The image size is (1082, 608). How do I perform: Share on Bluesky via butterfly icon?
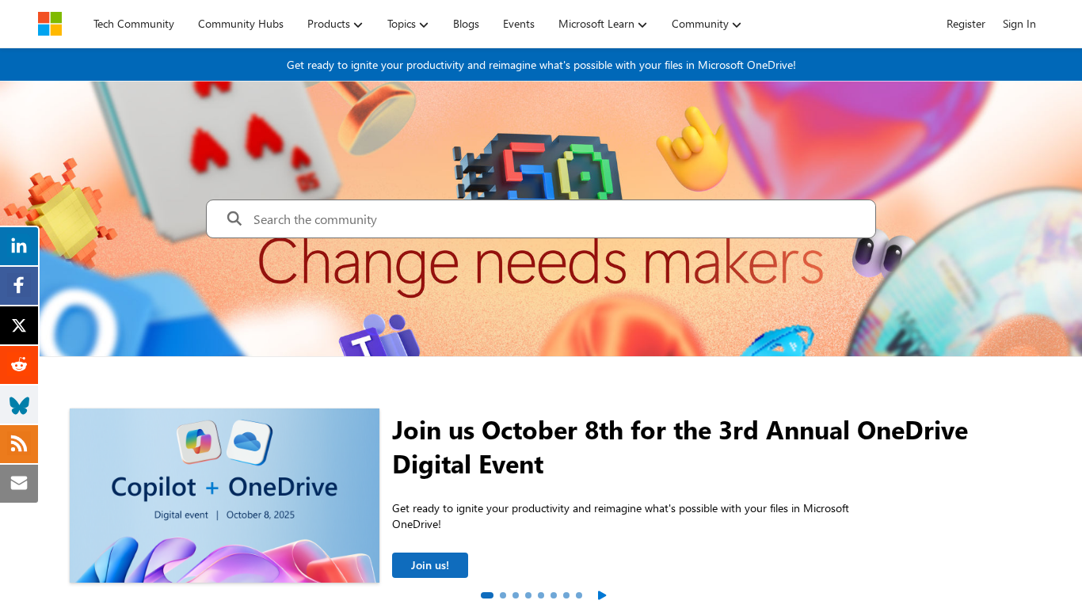click(x=19, y=405)
